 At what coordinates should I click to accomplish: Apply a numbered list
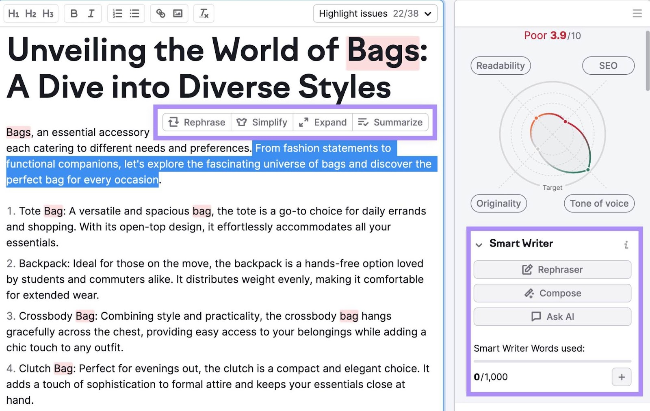pos(117,13)
